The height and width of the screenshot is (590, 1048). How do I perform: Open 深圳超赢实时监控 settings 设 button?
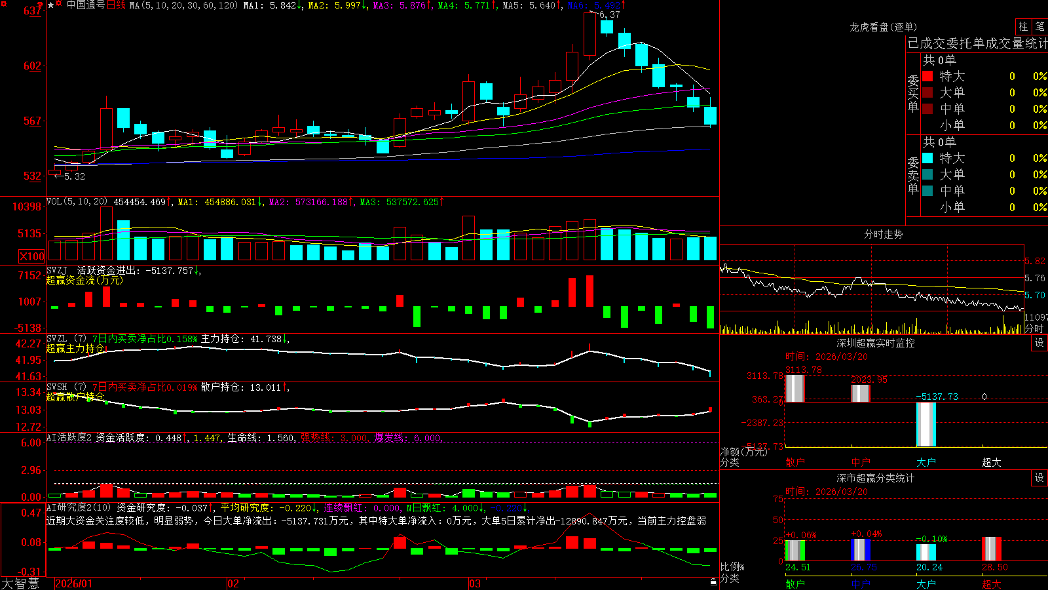coord(1039,343)
